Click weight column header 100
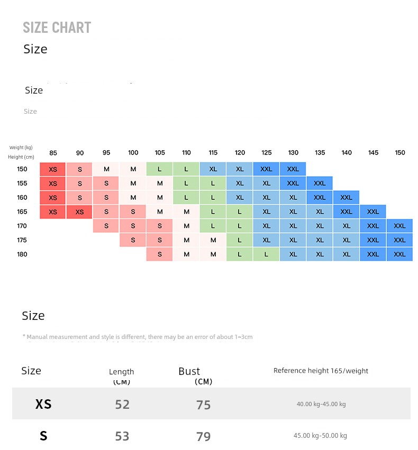Image resolution: width=418 pixels, height=450 pixels. tap(133, 153)
